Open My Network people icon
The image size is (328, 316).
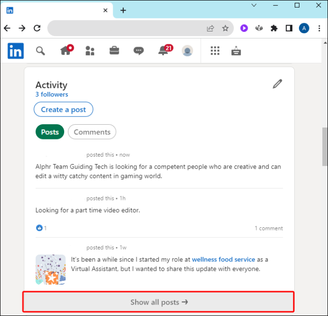(x=90, y=51)
